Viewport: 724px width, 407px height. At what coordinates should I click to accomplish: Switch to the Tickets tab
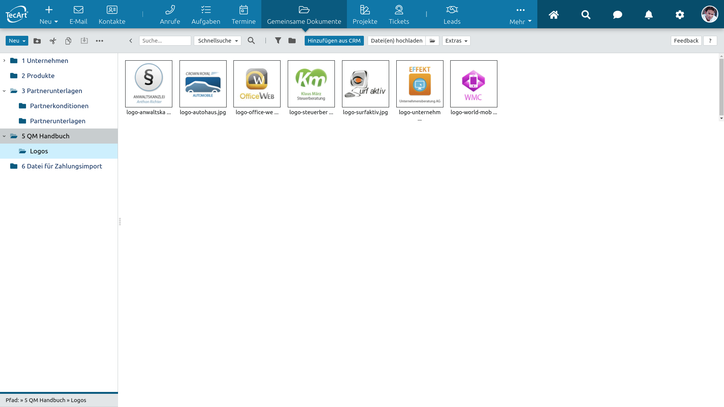(x=399, y=15)
